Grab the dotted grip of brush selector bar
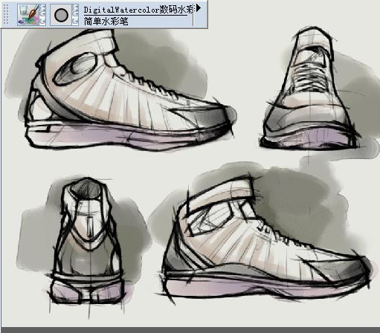 point(7,15)
